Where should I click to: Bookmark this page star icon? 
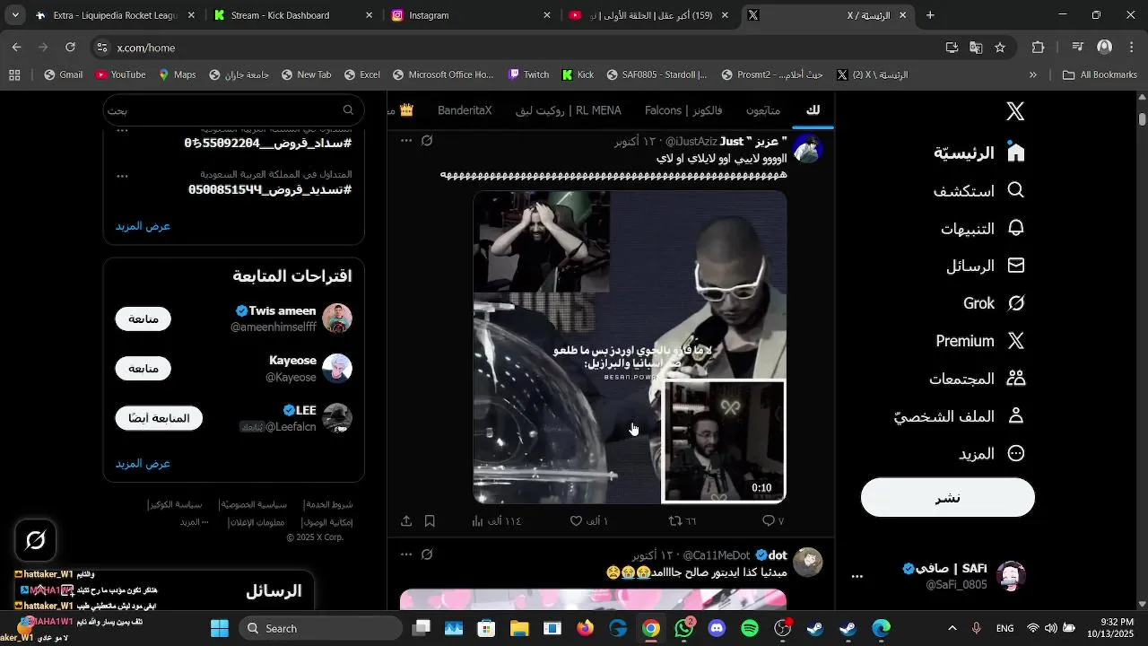(x=1000, y=48)
